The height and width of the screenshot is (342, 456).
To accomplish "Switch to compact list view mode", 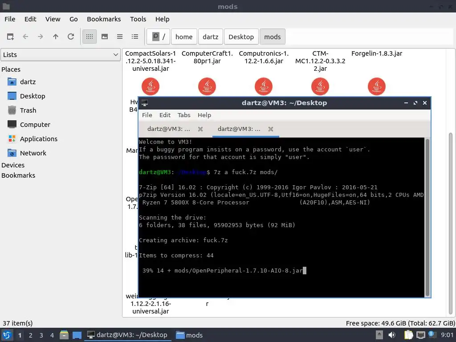I will pyautogui.click(x=120, y=37).
